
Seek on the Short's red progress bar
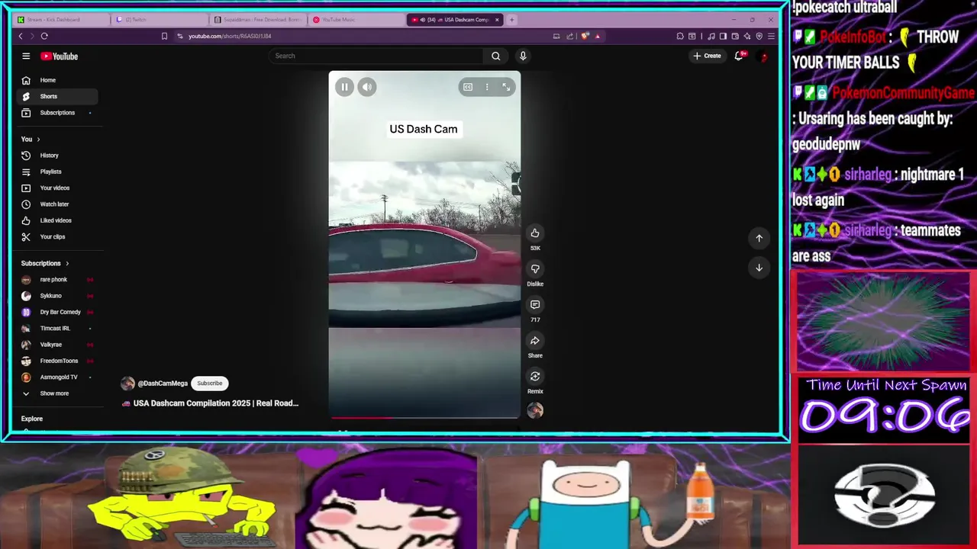424,417
